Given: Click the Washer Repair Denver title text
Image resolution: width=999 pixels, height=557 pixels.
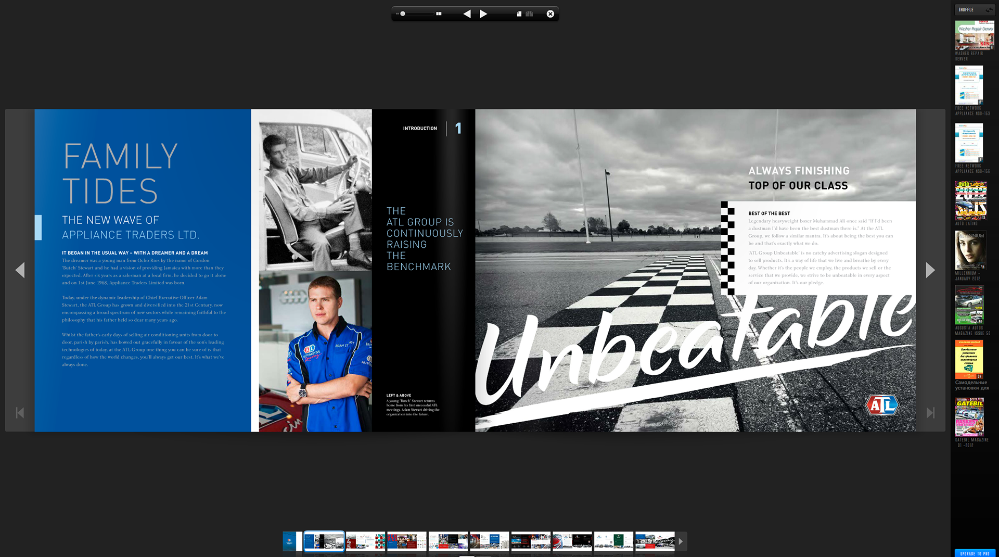Looking at the screenshot, I should tap(969, 56).
